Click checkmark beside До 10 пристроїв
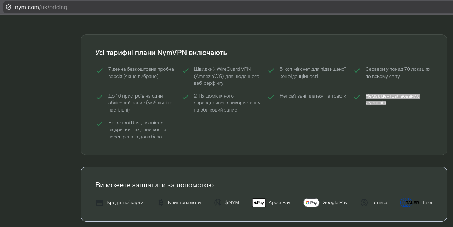453x227 pixels. pos(100,97)
